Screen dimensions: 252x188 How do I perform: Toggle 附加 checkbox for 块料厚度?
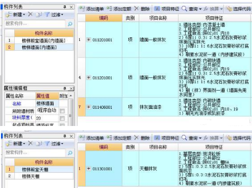pos(62,118)
